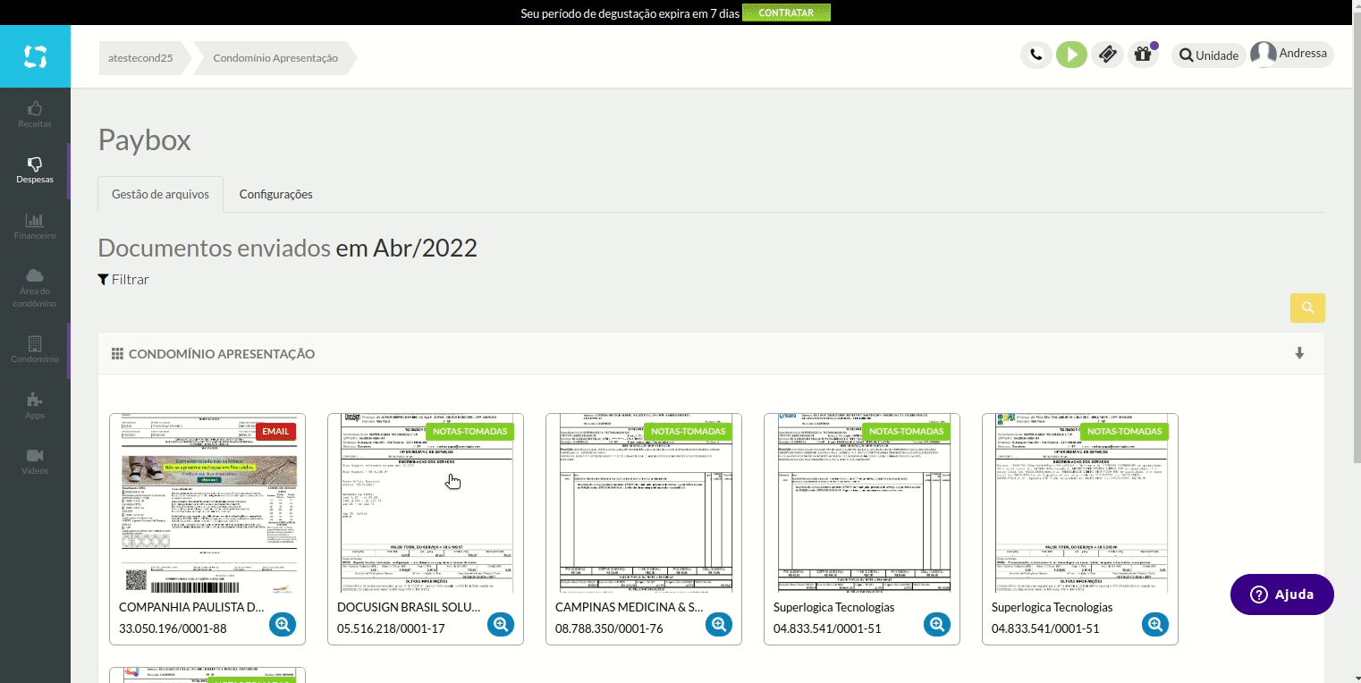1361x683 pixels.
Task: Open the Apps sidebar section
Action: pos(35,407)
